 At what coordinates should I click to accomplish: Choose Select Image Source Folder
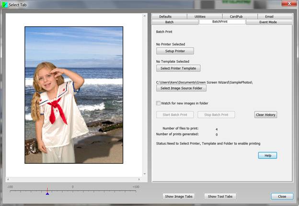[x=181, y=88]
